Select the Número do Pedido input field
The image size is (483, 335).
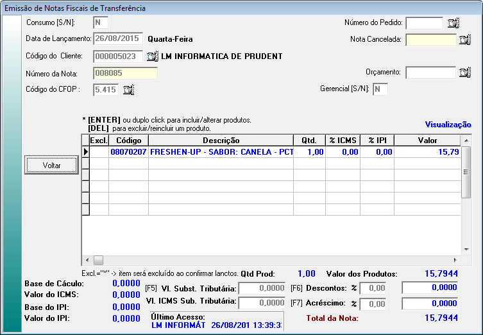click(424, 23)
